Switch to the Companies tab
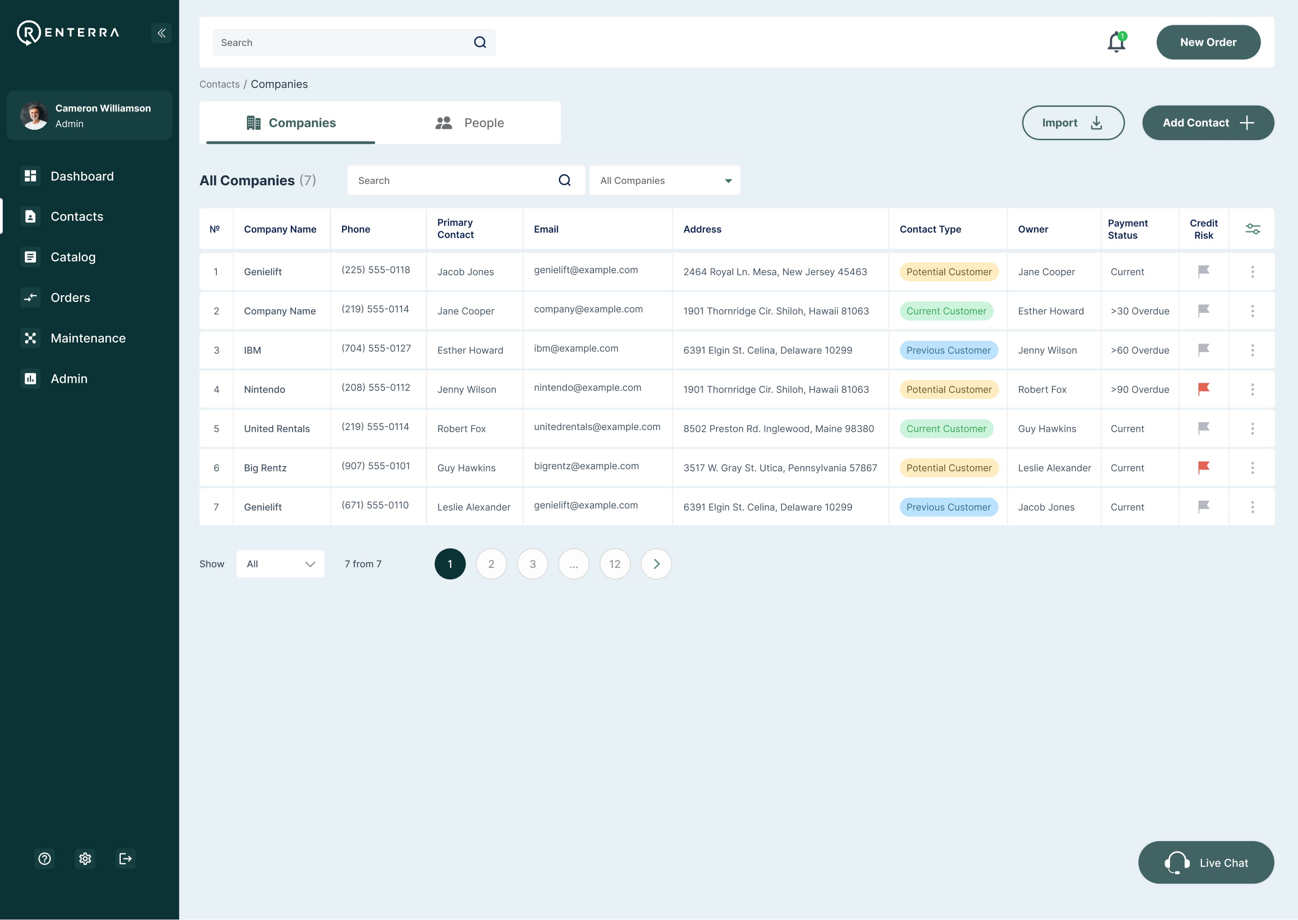The width and height of the screenshot is (1298, 920). pos(291,123)
